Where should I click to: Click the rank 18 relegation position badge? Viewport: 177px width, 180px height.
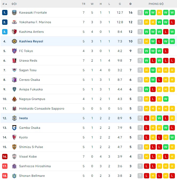[x=5, y=176]
